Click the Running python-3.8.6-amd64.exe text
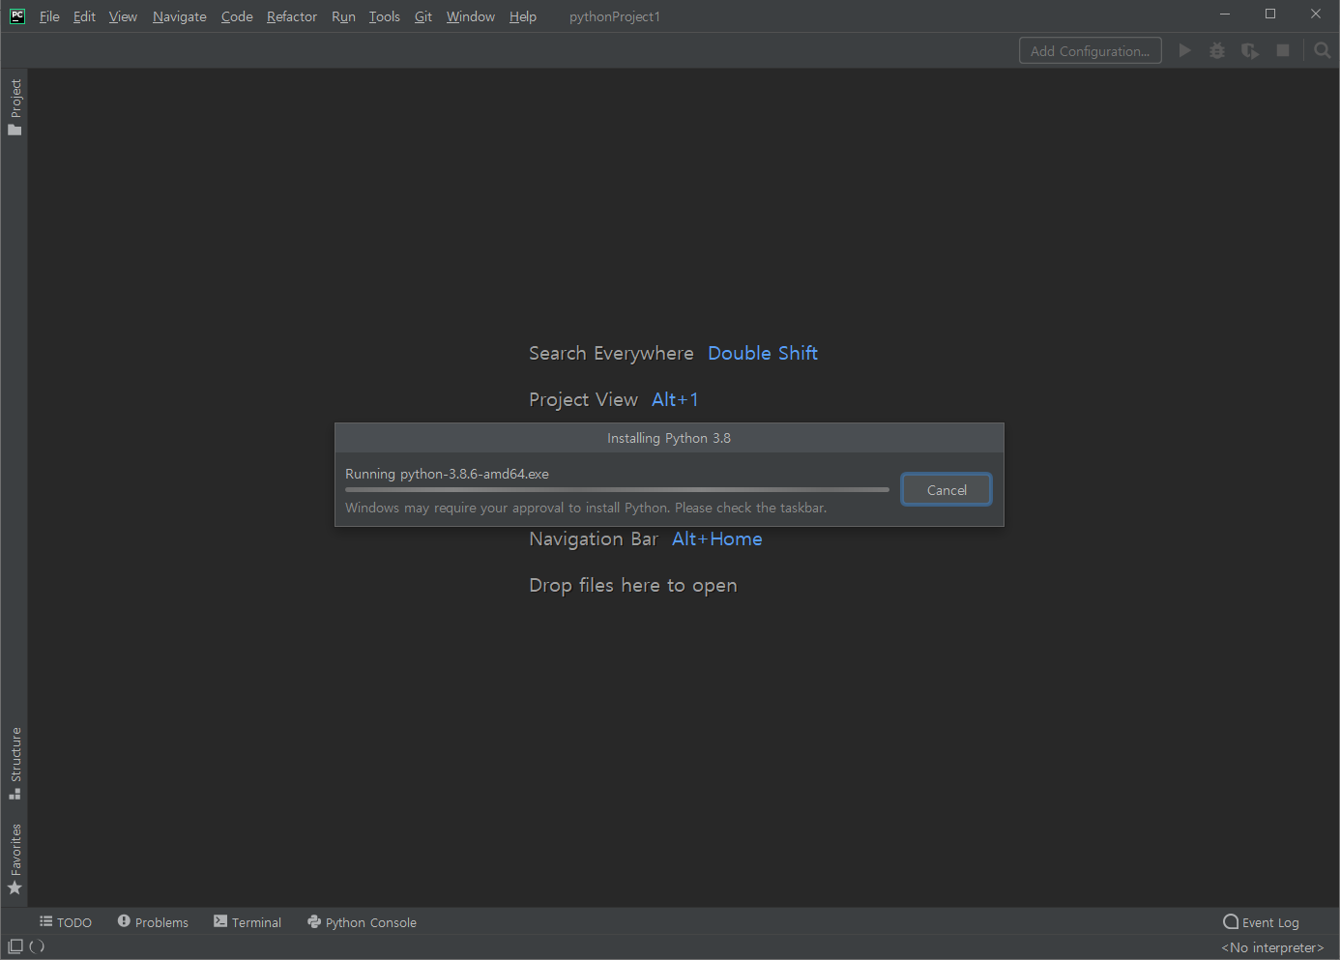Screen dimensions: 1340x960 (x=447, y=474)
